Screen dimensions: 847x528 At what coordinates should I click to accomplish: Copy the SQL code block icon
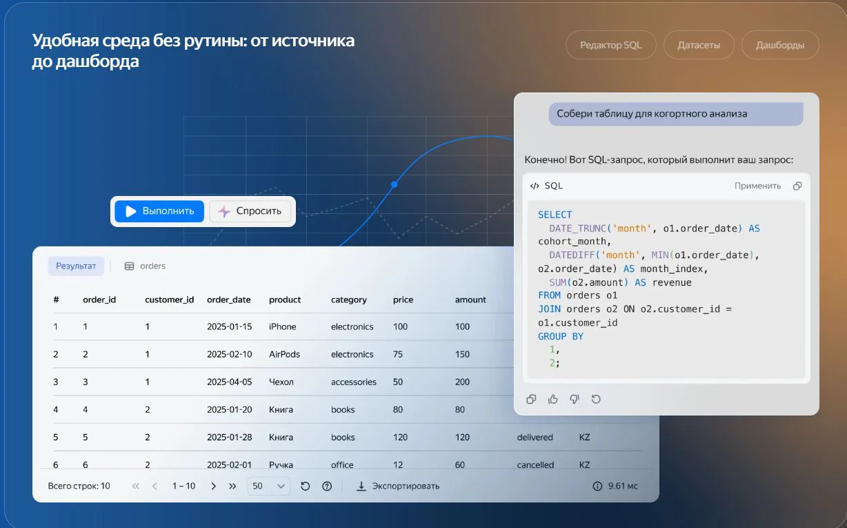click(797, 186)
